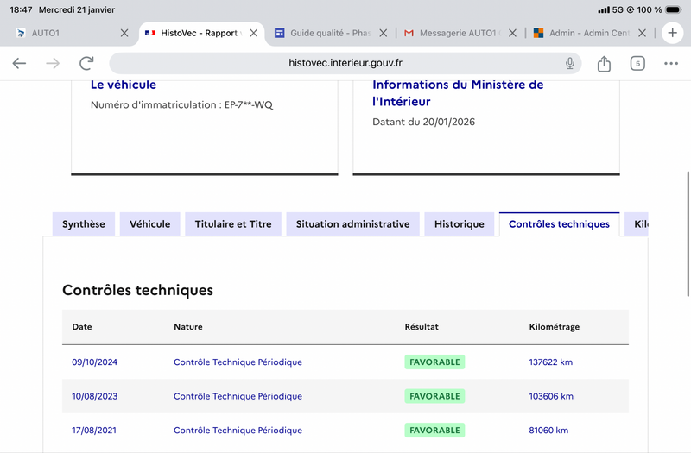Reload the HistoVec page
This screenshot has width=691, height=453.
(86, 63)
